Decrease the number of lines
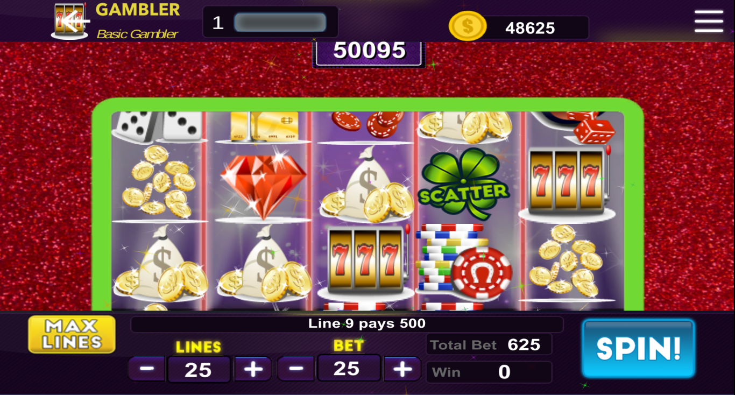This screenshot has height=395, width=735. click(x=147, y=369)
